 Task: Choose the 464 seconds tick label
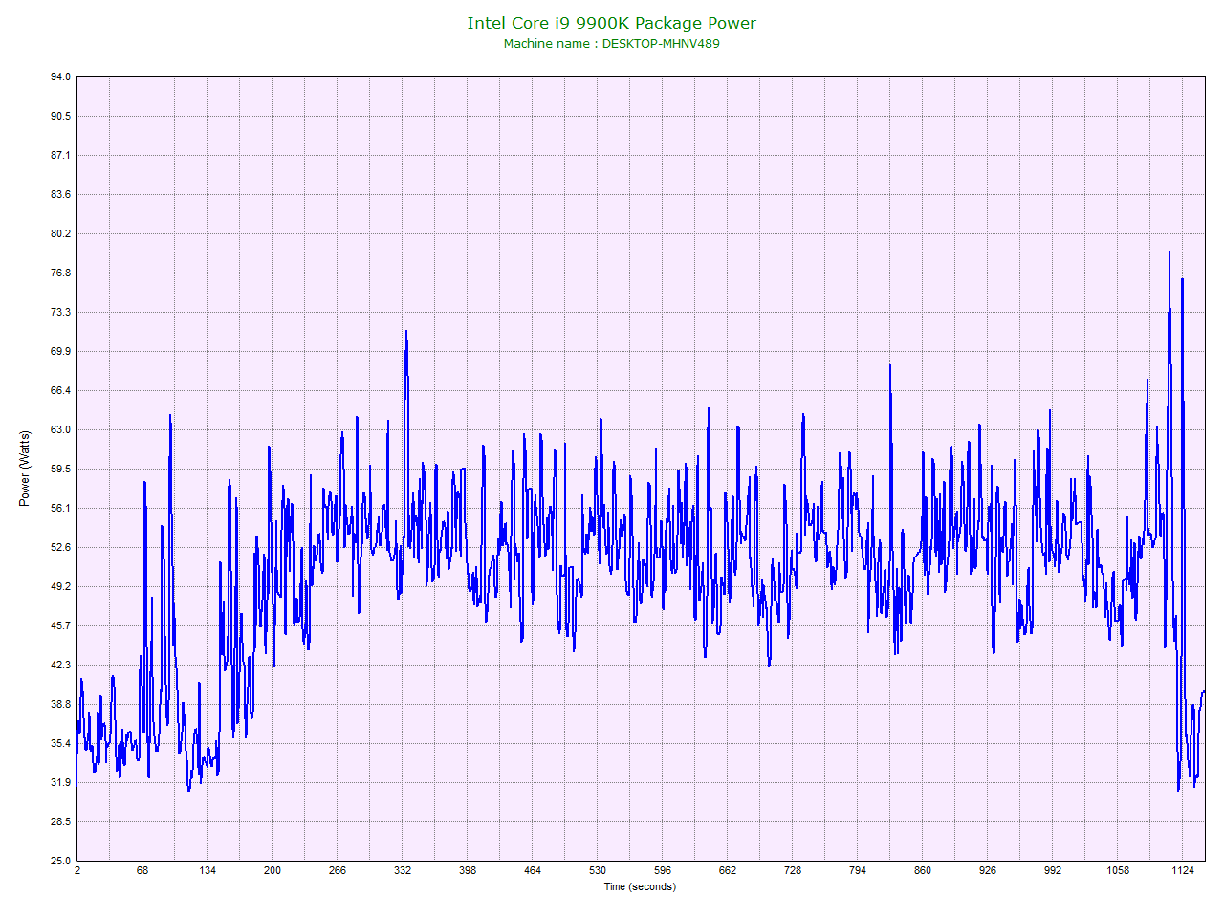point(533,871)
